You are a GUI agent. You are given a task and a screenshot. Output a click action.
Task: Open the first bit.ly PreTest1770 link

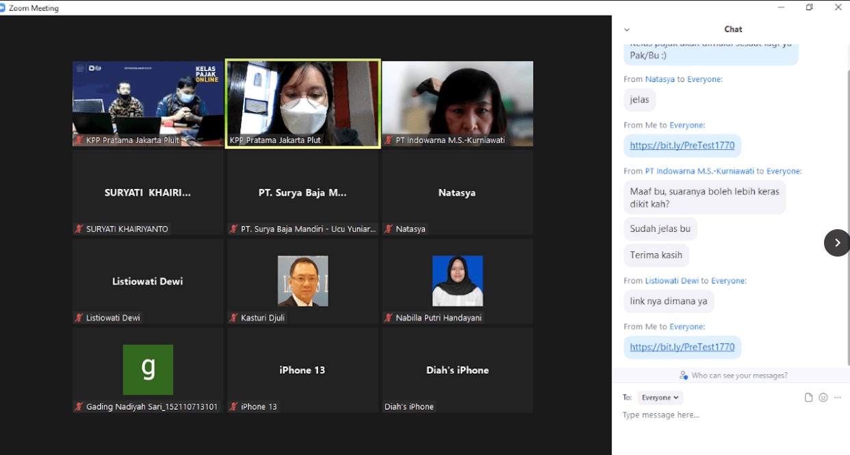[x=682, y=146]
